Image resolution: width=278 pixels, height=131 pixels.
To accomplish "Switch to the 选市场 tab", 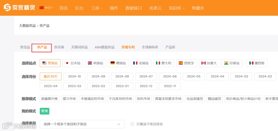I will click(x=59, y=47).
